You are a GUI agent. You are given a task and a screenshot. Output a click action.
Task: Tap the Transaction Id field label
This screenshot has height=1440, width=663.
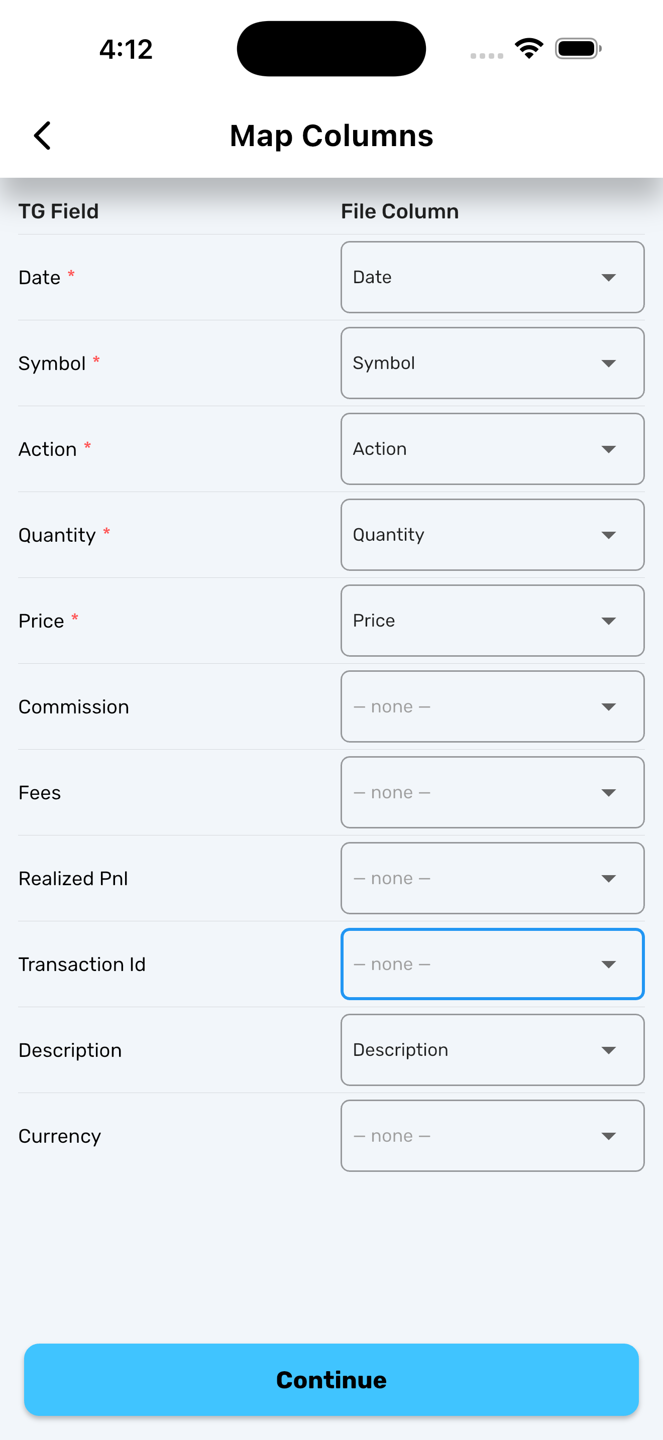[82, 965]
